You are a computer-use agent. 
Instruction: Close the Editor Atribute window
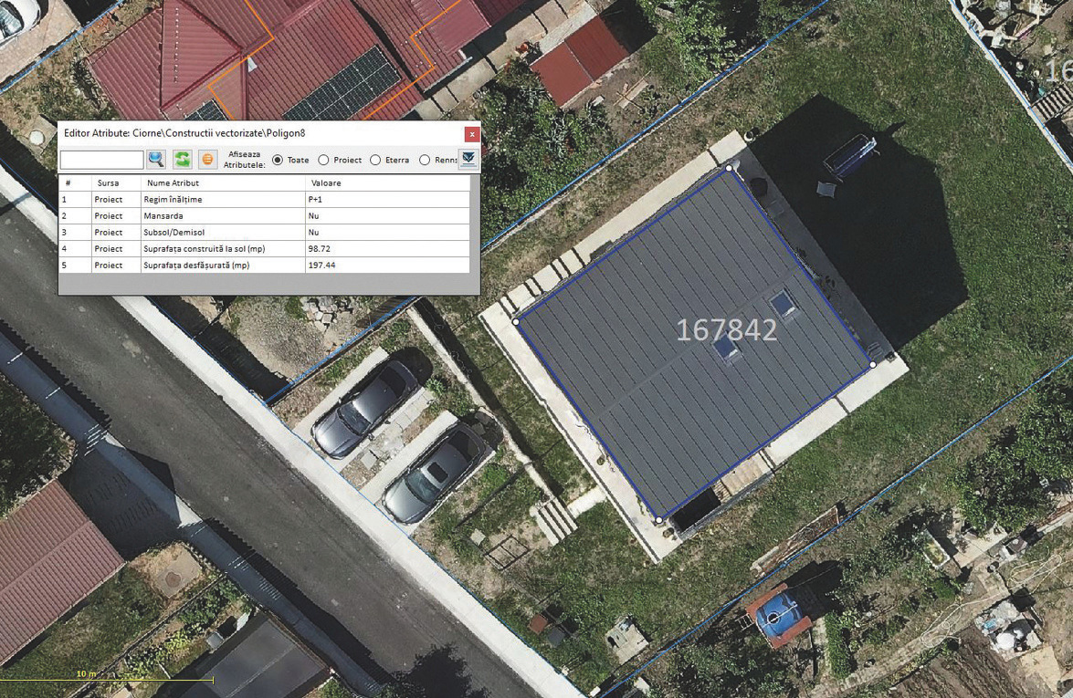click(x=472, y=134)
